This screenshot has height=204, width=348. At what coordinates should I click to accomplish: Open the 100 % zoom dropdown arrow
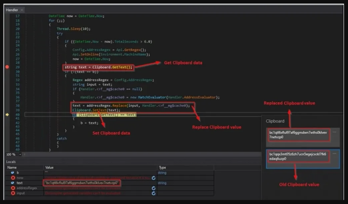pyautogui.click(x=20, y=154)
